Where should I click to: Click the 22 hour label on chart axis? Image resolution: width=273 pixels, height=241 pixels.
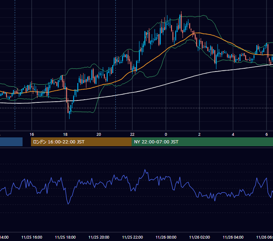coord(132,135)
